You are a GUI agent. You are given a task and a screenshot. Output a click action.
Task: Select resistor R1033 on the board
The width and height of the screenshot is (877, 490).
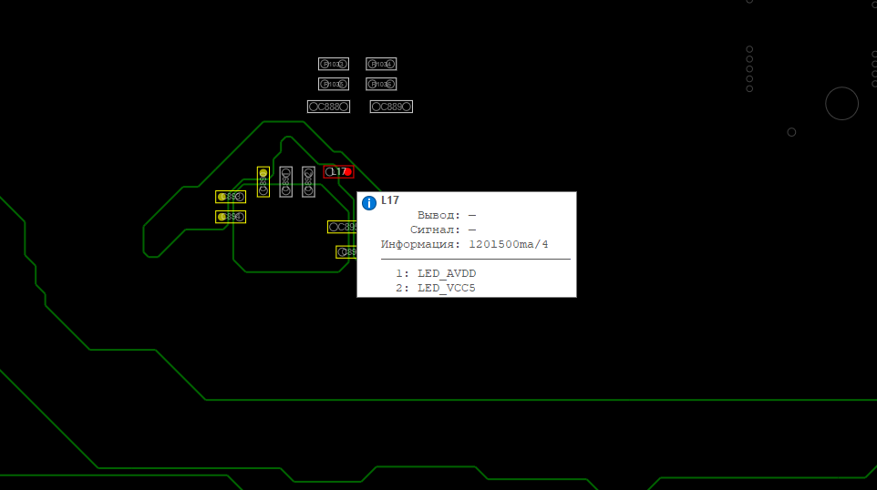(x=334, y=65)
